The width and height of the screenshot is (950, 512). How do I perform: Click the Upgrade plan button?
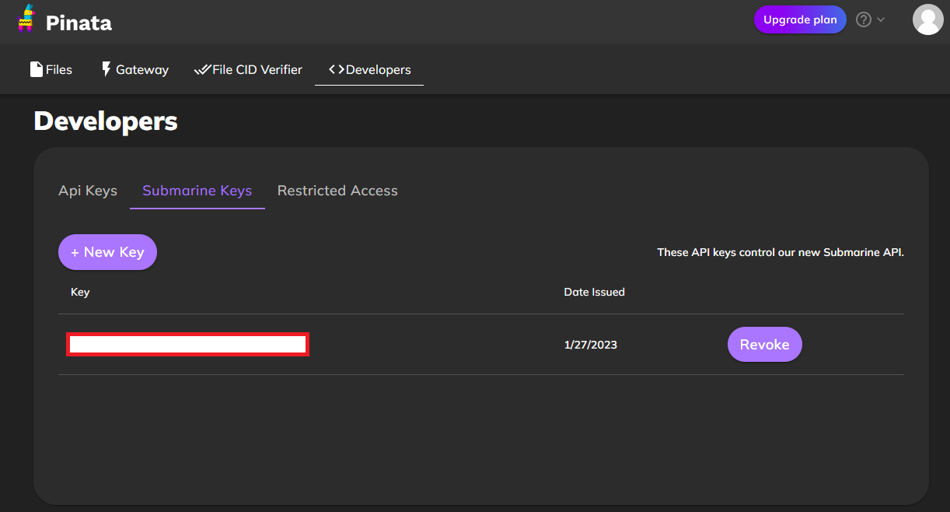click(800, 19)
